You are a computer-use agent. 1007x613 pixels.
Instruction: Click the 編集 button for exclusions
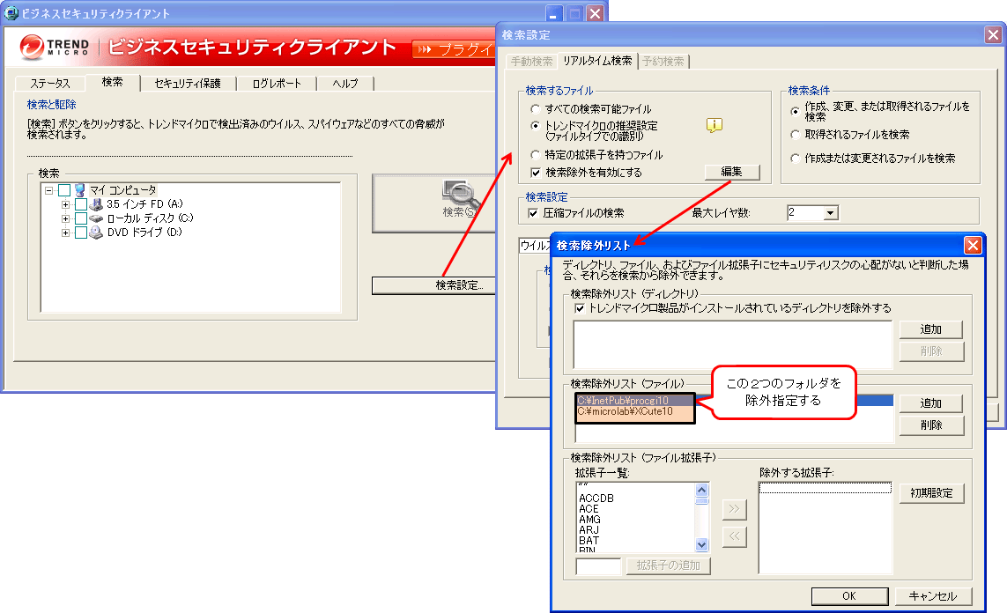tap(732, 172)
